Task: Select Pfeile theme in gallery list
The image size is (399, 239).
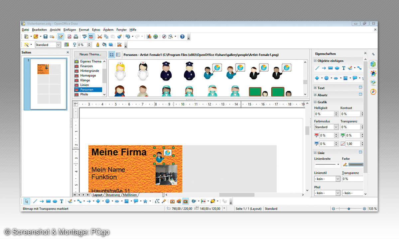Action: [x=88, y=94]
